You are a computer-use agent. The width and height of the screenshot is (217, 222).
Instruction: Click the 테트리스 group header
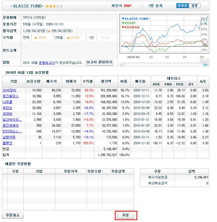174,78
